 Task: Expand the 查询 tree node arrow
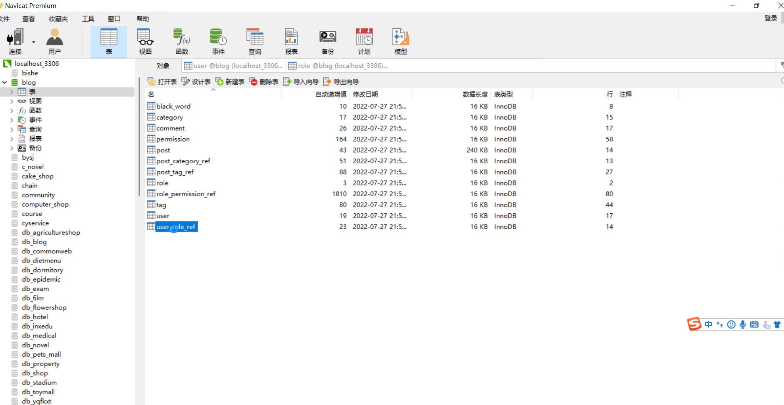pyautogui.click(x=12, y=129)
